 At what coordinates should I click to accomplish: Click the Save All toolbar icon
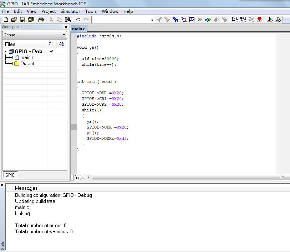click(x=31, y=19)
